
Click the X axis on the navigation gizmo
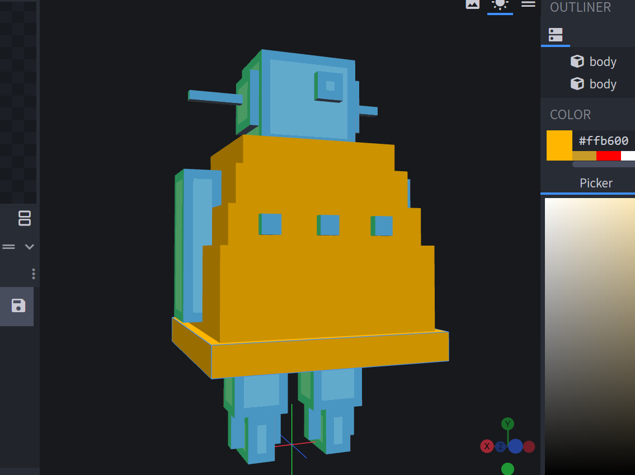point(486,446)
